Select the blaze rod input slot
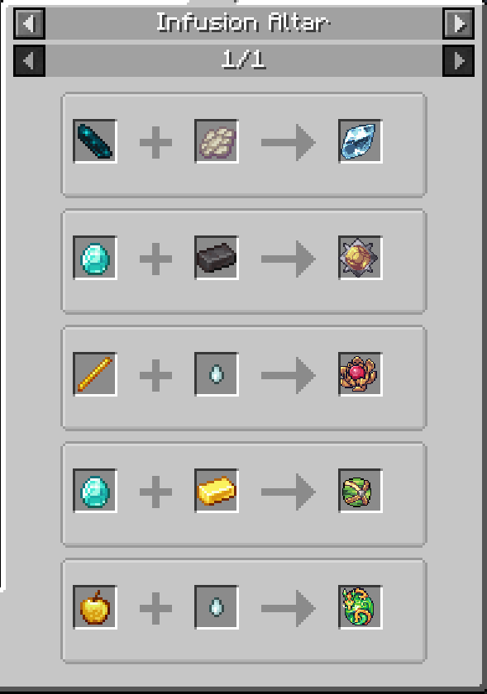 [95, 374]
